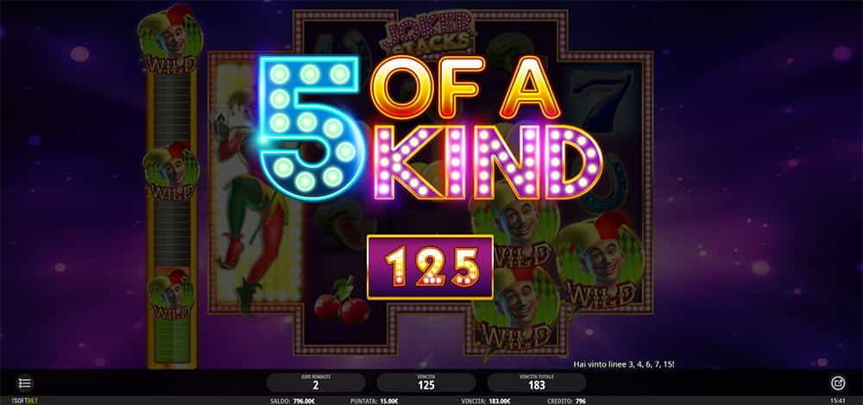Click the middle Wild joker on left meter
The height and width of the screenshot is (405, 863).
coord(171,171)
